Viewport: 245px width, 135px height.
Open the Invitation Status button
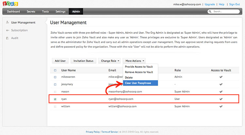(x=84, y=61)
